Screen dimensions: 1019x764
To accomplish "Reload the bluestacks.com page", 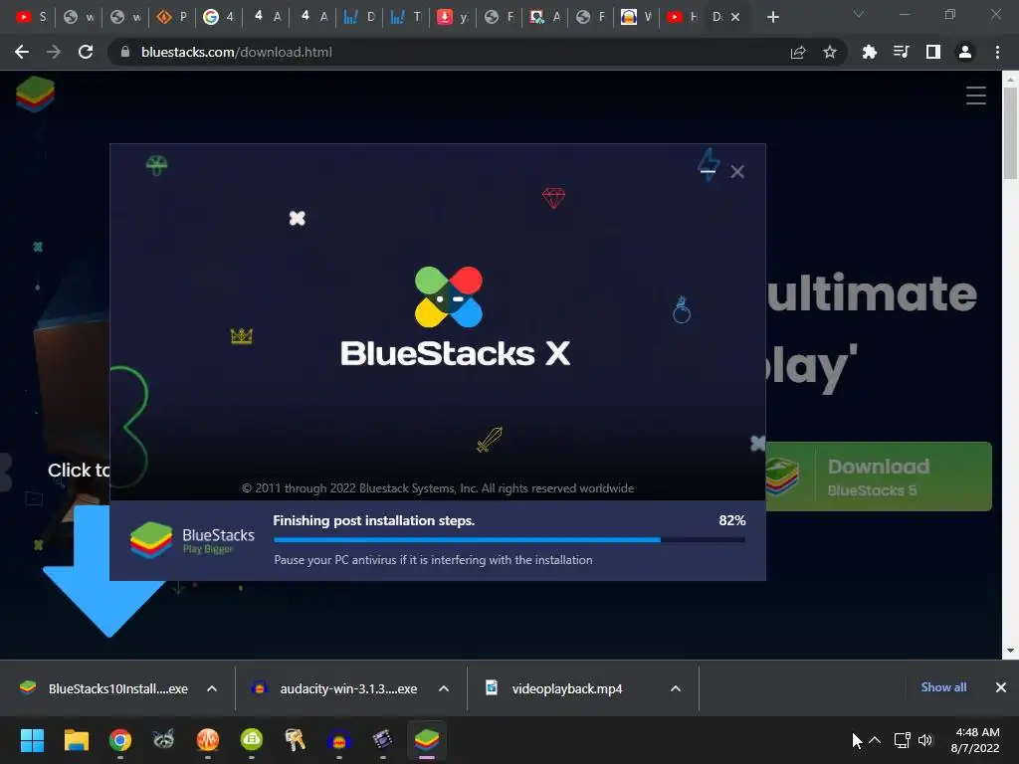I will coord(86,52).
